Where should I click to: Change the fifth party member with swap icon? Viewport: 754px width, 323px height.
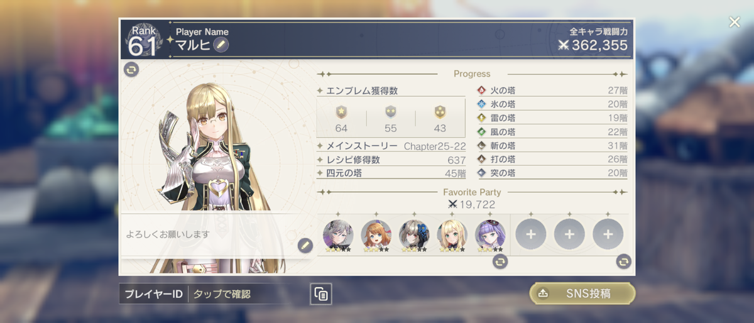point(500,261)
